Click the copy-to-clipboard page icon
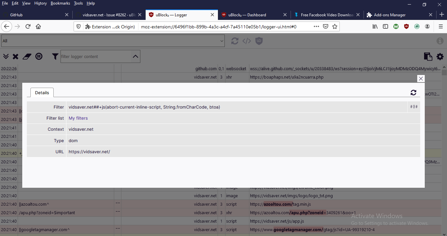 coord(428,56)
